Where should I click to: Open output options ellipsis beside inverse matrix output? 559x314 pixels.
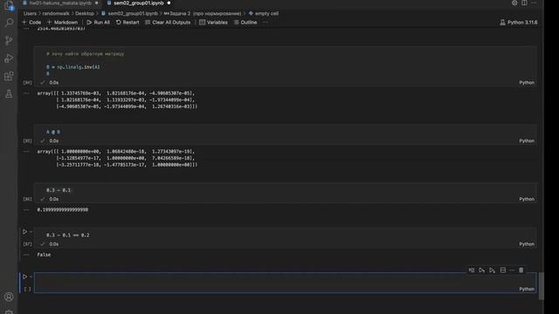click(x=26, y=93)
